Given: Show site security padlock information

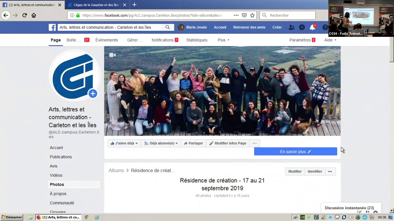Looking at the screenshot, I should [x=78, y=15].
